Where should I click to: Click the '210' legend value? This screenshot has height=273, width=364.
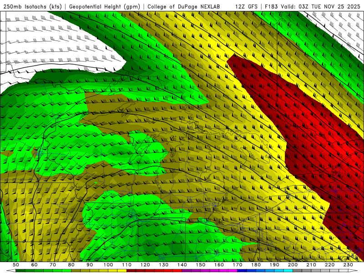311,265
